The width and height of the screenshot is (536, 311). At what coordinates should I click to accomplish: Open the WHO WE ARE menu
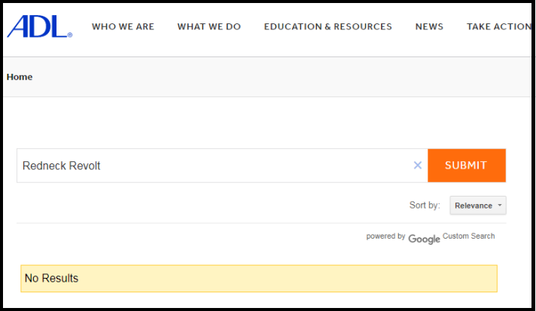123,26
